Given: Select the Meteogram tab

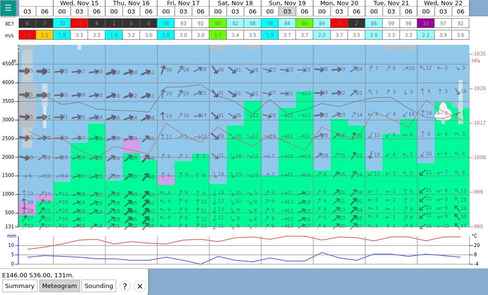Looking at the screenshot, I should [59, 286].
